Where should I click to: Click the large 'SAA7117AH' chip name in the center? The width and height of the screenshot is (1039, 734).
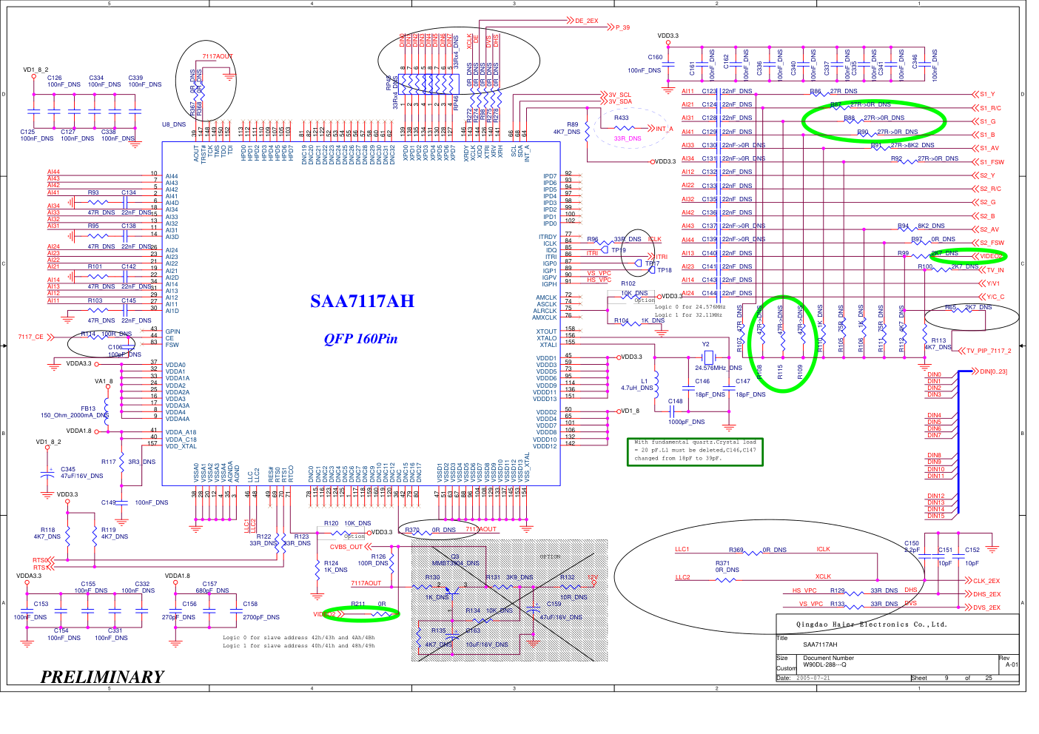point(362,301)
